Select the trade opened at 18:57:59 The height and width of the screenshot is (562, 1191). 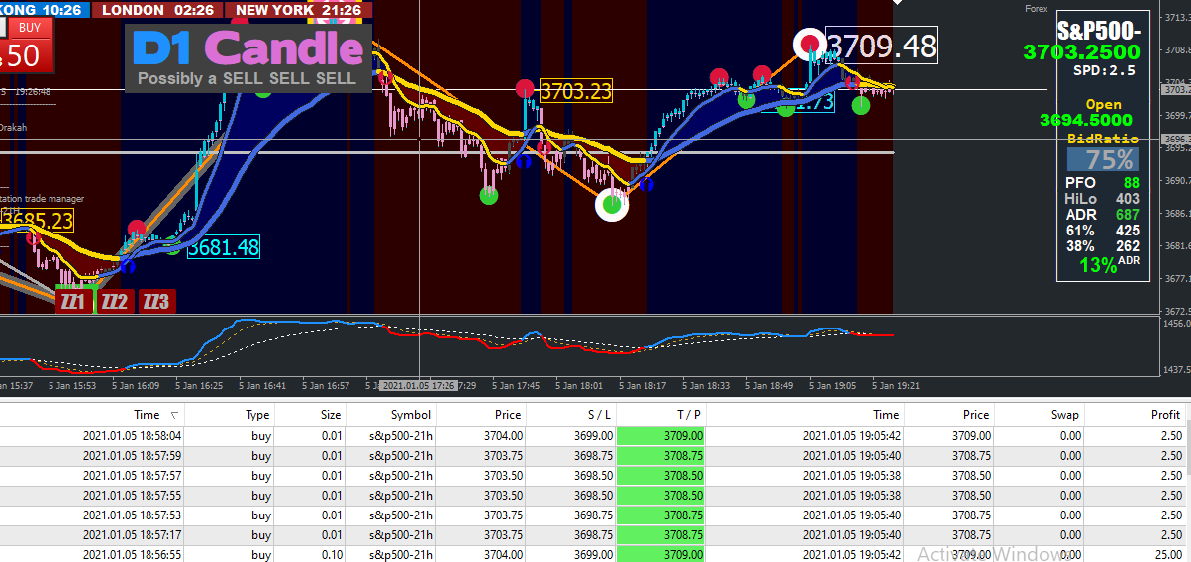tap(592, 456)
